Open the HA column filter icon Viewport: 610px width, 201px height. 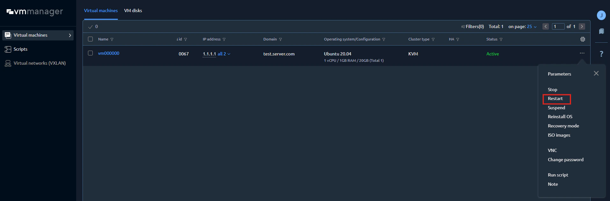click(458, 39)
